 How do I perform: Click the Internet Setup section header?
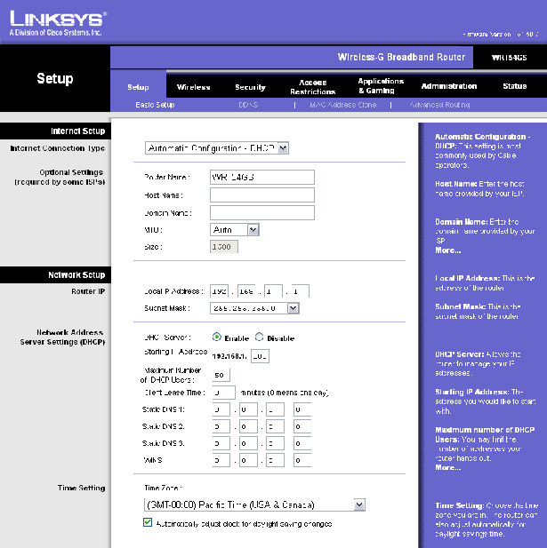77,131
